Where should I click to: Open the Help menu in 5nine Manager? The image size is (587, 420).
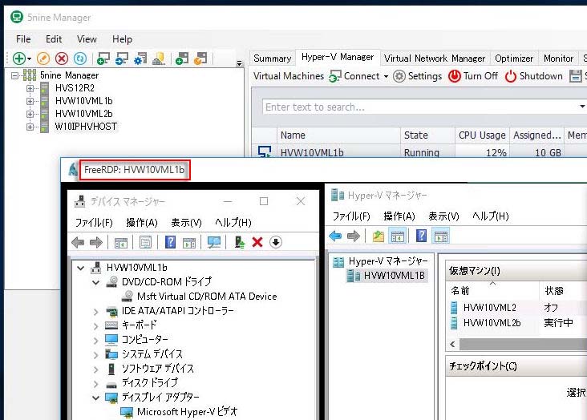122,39
